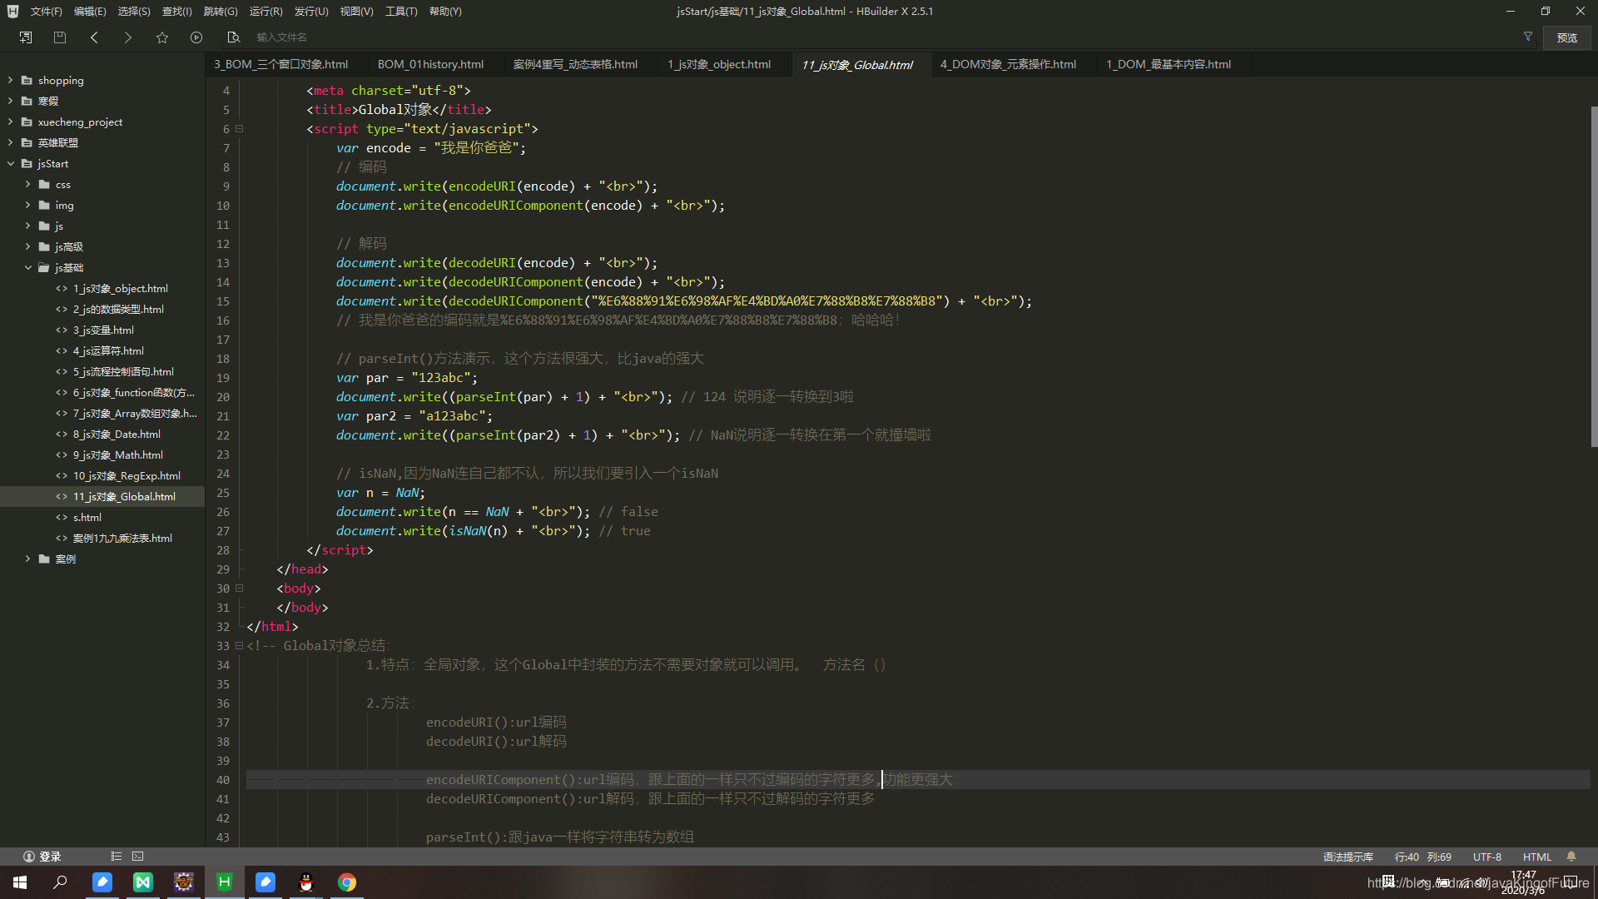Open the 跳转(G) menu
This screenshot has height=899, width=1598.
click(x=221, y=12)
